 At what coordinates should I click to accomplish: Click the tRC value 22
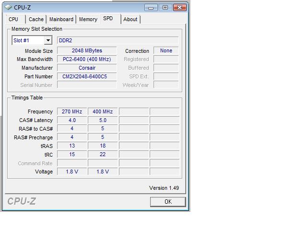(x=103, y=154)
